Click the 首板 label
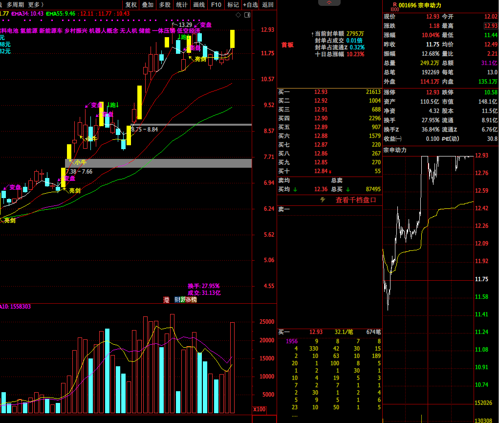The image size is (499, 423). (287, 45)
